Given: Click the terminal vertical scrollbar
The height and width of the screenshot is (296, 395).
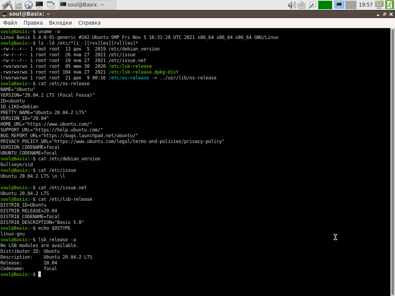Looking at the screenshot, I should click(x=392, y=161).
